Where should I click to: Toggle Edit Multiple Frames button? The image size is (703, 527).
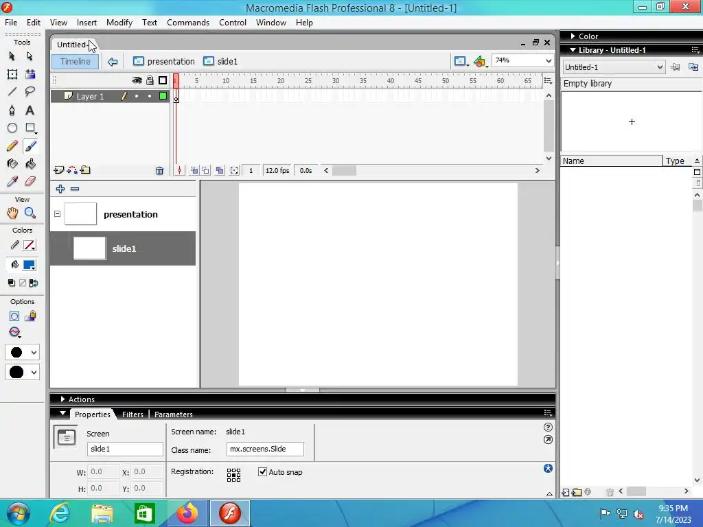tap(220, 170)
